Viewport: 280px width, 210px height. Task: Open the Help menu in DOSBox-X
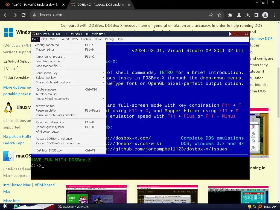coord(120,39)
